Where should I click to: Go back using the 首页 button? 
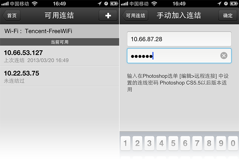pos(11,15)
